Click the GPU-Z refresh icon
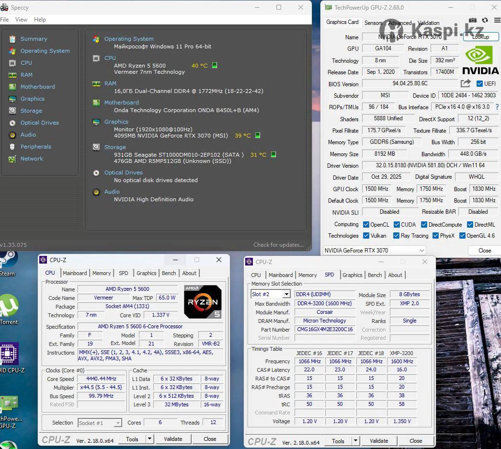Image resolution: width=501 pixels, height=449 pixels. (485, 21)
